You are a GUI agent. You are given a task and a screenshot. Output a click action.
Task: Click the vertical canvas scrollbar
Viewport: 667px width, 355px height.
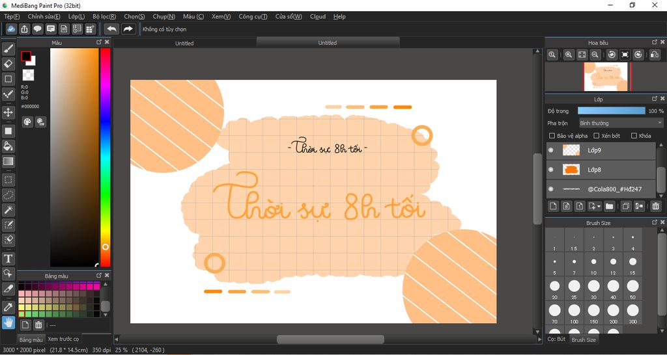537,189
